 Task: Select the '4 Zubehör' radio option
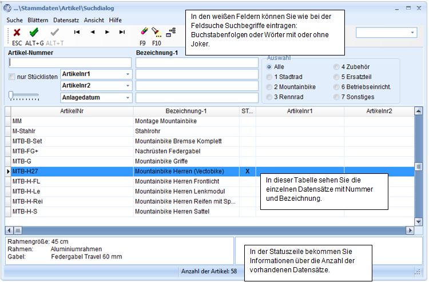(336, 67)
